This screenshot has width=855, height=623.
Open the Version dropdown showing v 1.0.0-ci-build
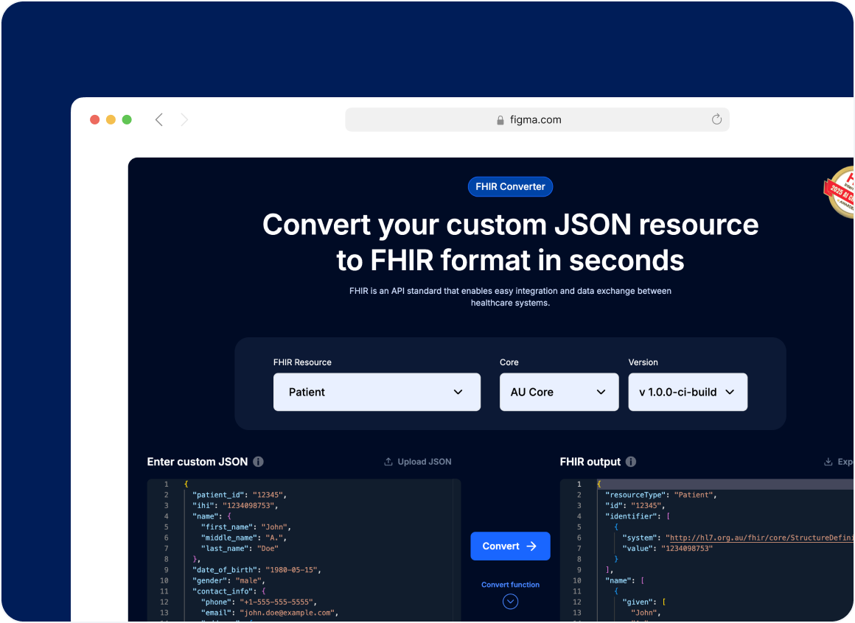pos(687,392)
